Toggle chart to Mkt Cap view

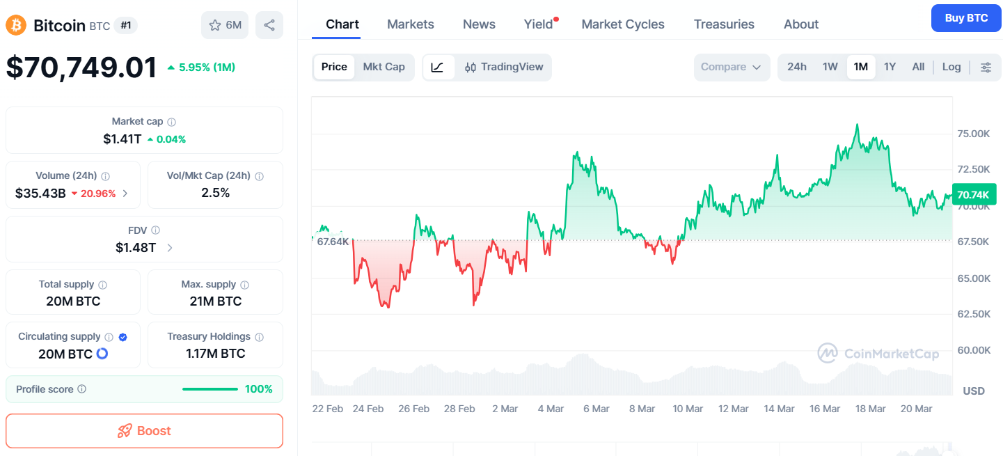(384, 67)
